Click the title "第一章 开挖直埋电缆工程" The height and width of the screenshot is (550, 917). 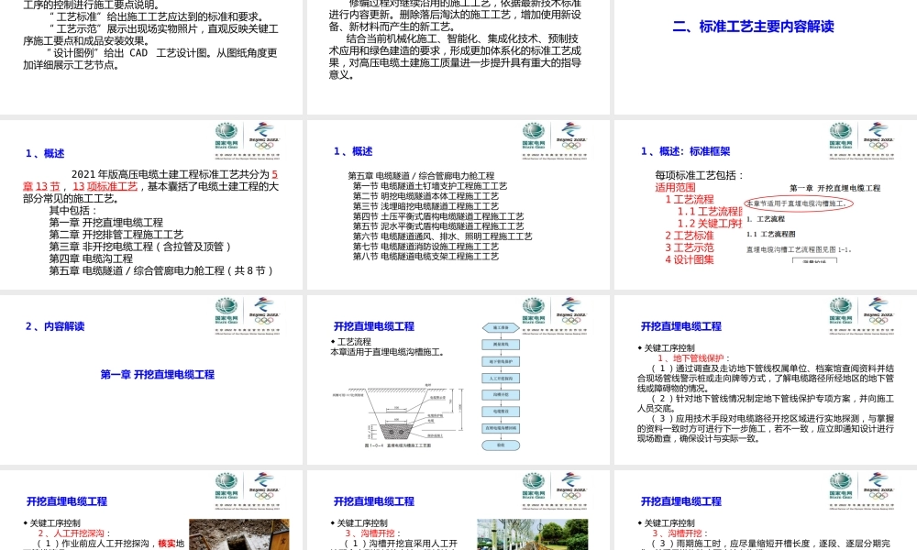coord(156,372)
